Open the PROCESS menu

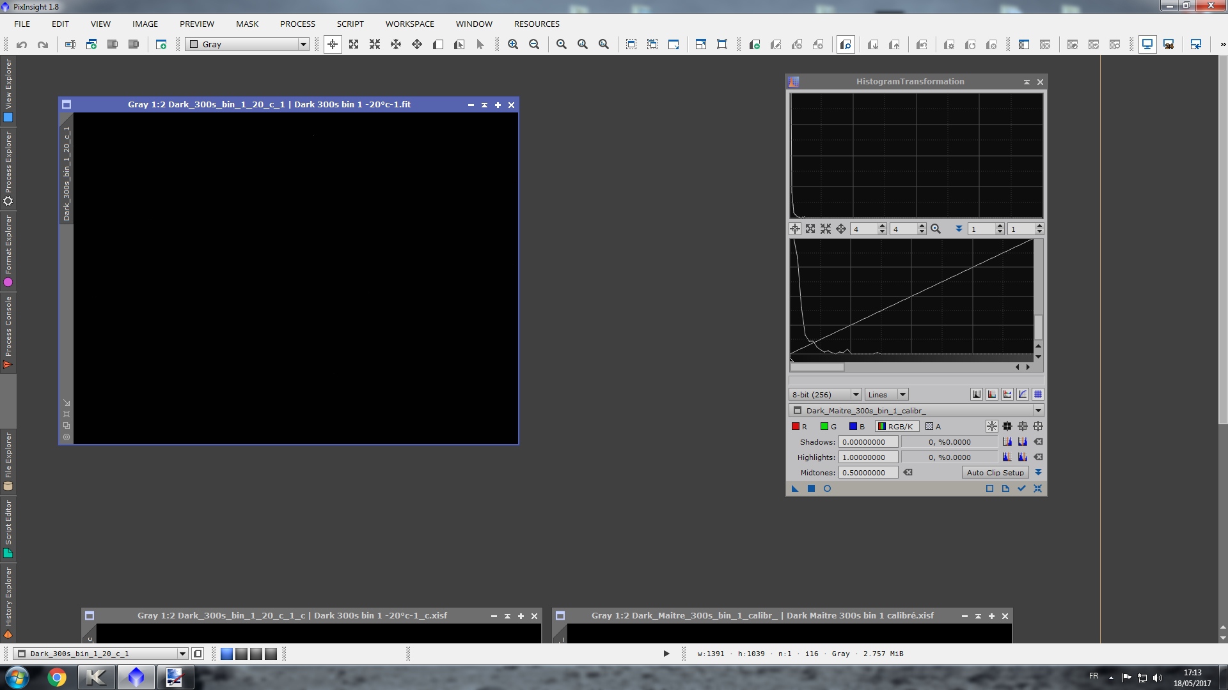(297, 24)
